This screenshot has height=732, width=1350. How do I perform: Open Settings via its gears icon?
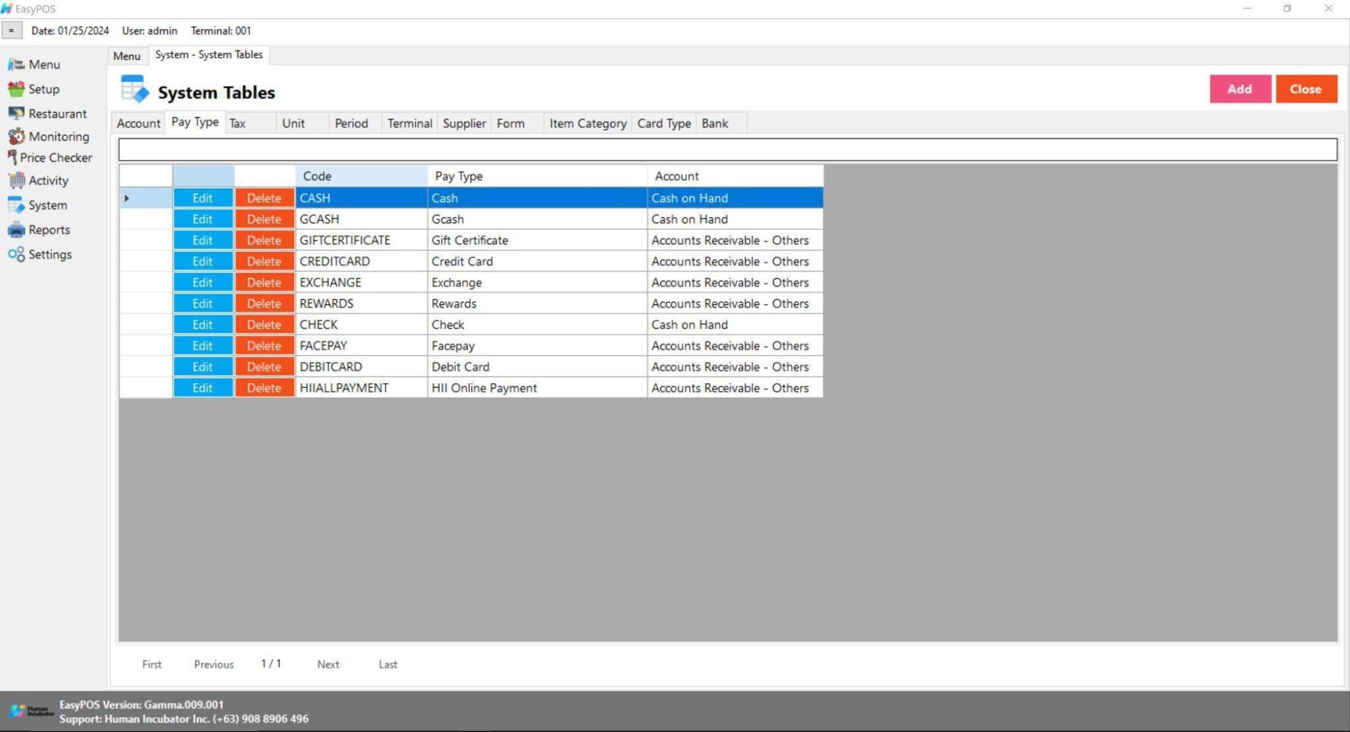16,254
